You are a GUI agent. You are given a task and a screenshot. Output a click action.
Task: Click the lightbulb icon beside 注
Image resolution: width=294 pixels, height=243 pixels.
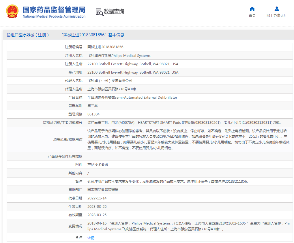coord(77,237)
